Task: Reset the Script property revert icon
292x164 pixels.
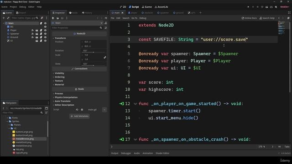Action: tap(77, 110)
